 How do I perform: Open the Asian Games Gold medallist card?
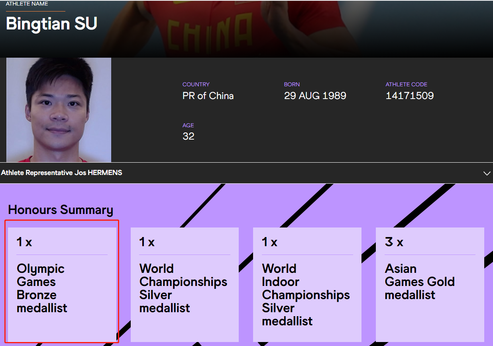tap(430, 284)
